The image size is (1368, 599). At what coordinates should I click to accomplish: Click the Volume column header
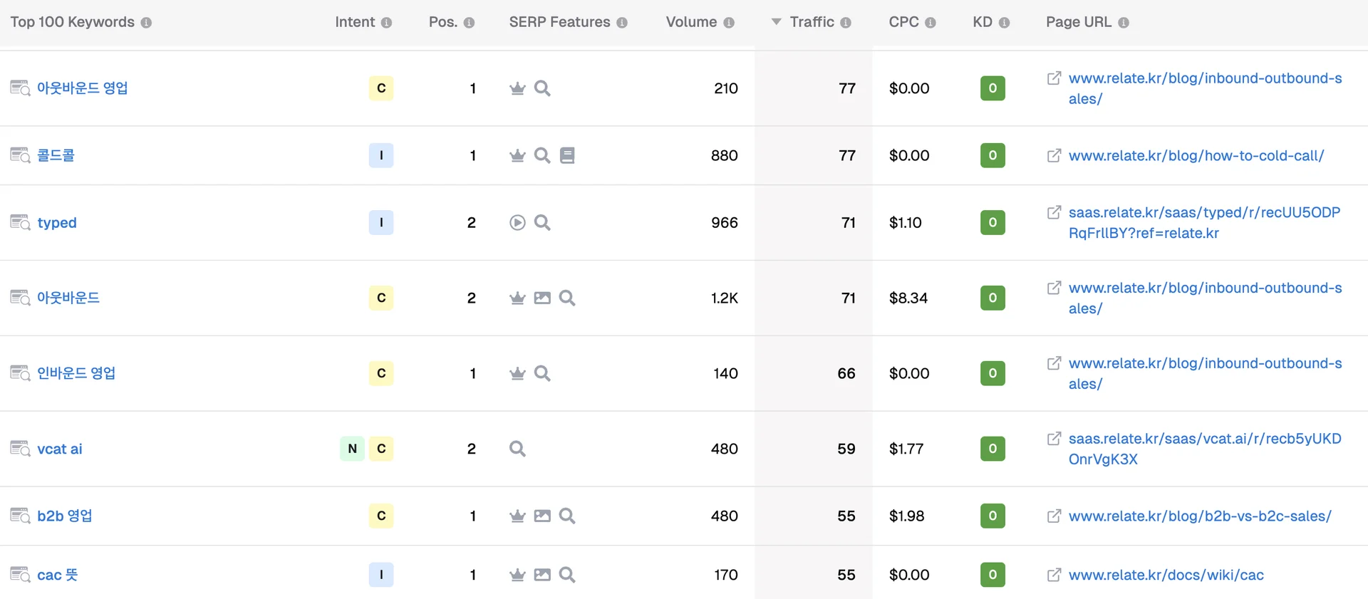pyautogui.click(x=690, y=22)
